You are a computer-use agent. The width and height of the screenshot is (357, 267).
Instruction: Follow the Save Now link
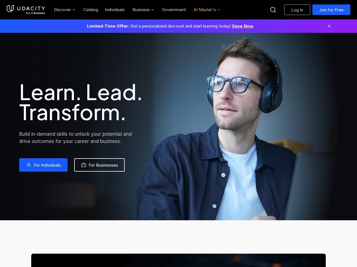[x=243, y=26]
